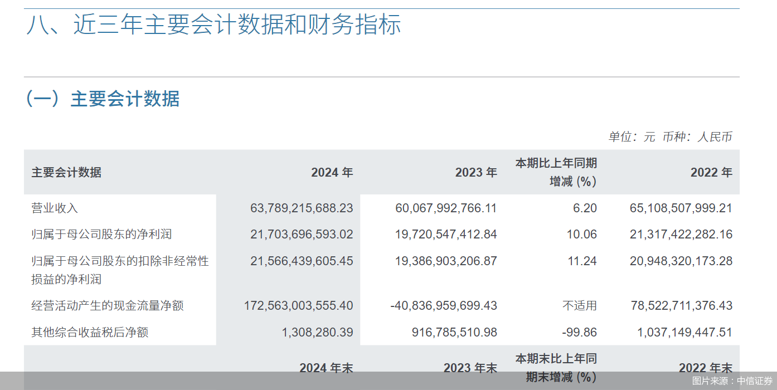The height and width of the screenshot is (390, 777).
Task: Select the 2024 年 column header
Action: [332, 172]
